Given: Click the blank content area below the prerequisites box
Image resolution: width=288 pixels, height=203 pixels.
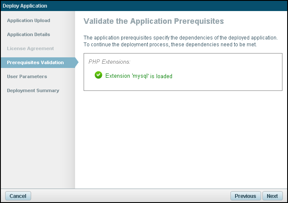Looking at the screenshot, I should (181, 140).
